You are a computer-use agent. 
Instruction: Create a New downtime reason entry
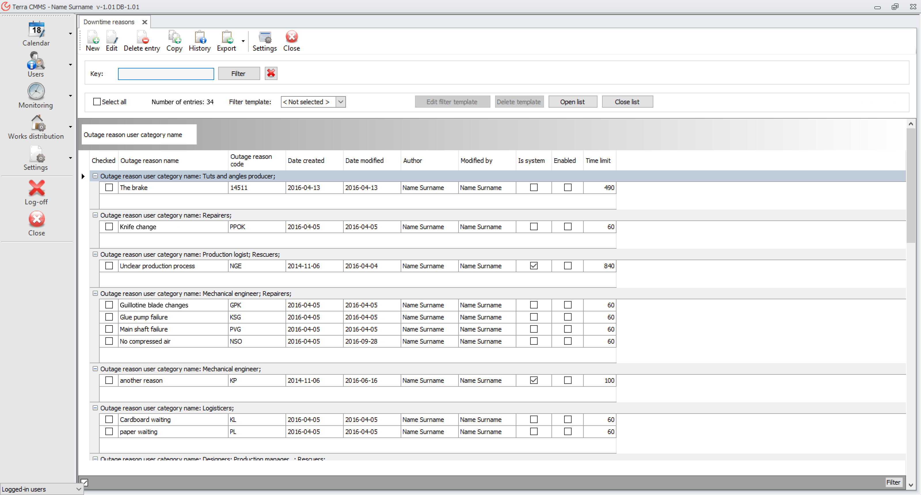point(93,41)
